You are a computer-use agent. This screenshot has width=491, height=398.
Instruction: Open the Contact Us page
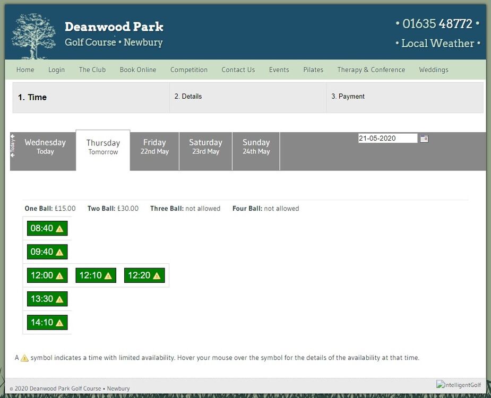click(238, 70)
